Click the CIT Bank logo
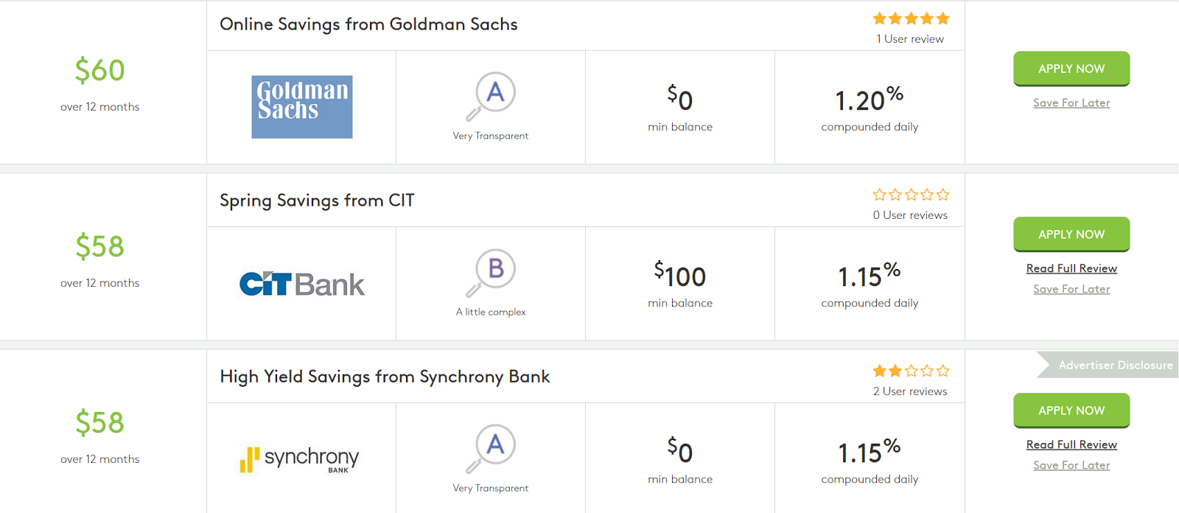Image resolution: width=1179 pixels, height=513 pixels. click(301, 284)
